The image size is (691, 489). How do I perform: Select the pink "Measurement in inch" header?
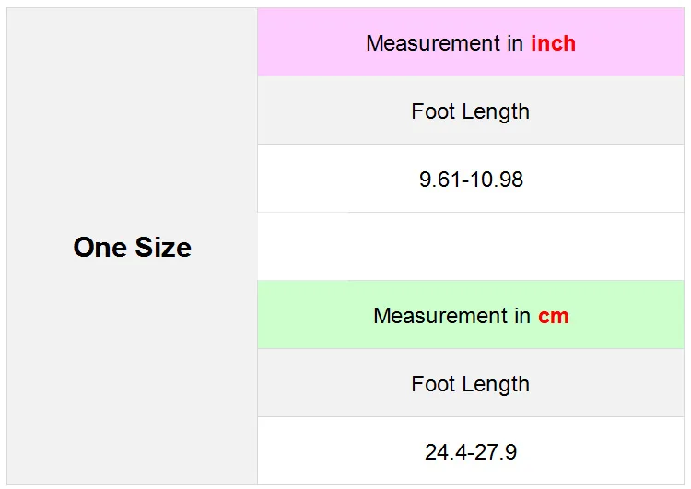[x=470, y=43]
